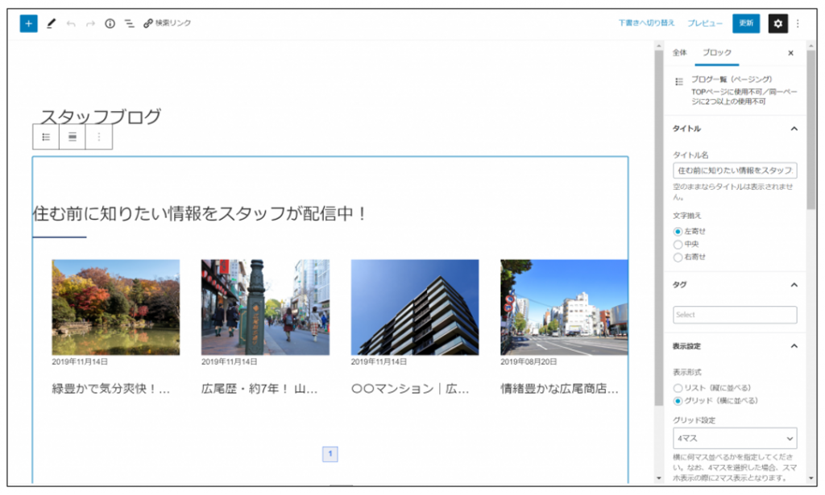The width and height of the screenshot is (825, 495).
Task: Collapse the タグ section chevron
Action: (794, 285)
